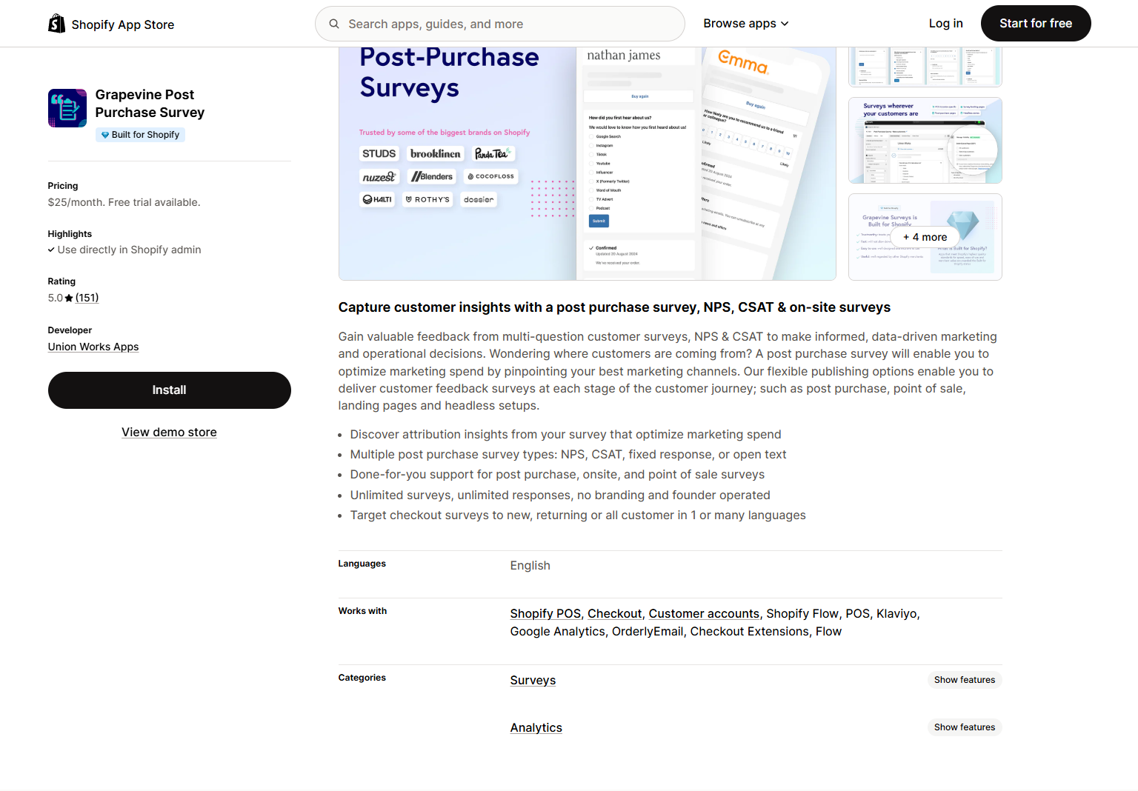Viewport: 1138px width, 791px height.
Task: Open 'Surveys wherever your customers are' thumbnail
Action: [x=925, y=141]
